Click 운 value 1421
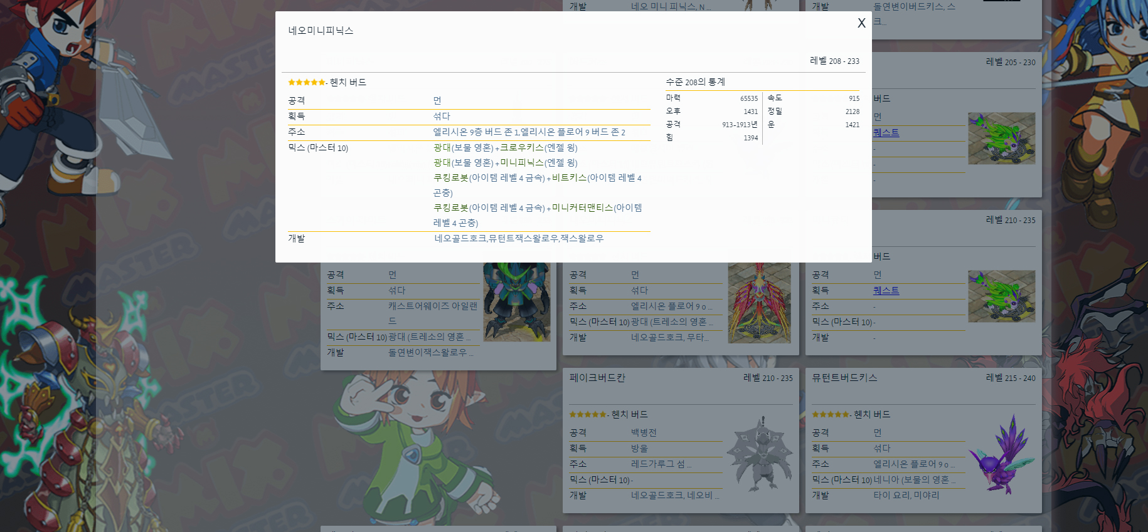The height and width of the screenshot is (532, 1148). [852, 125]
